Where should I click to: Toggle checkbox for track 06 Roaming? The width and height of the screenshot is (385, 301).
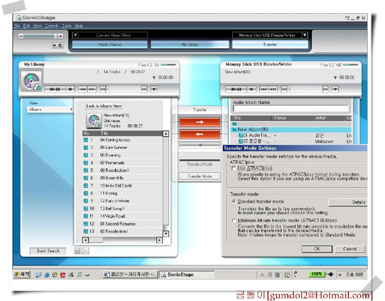[x=85, y=155]
